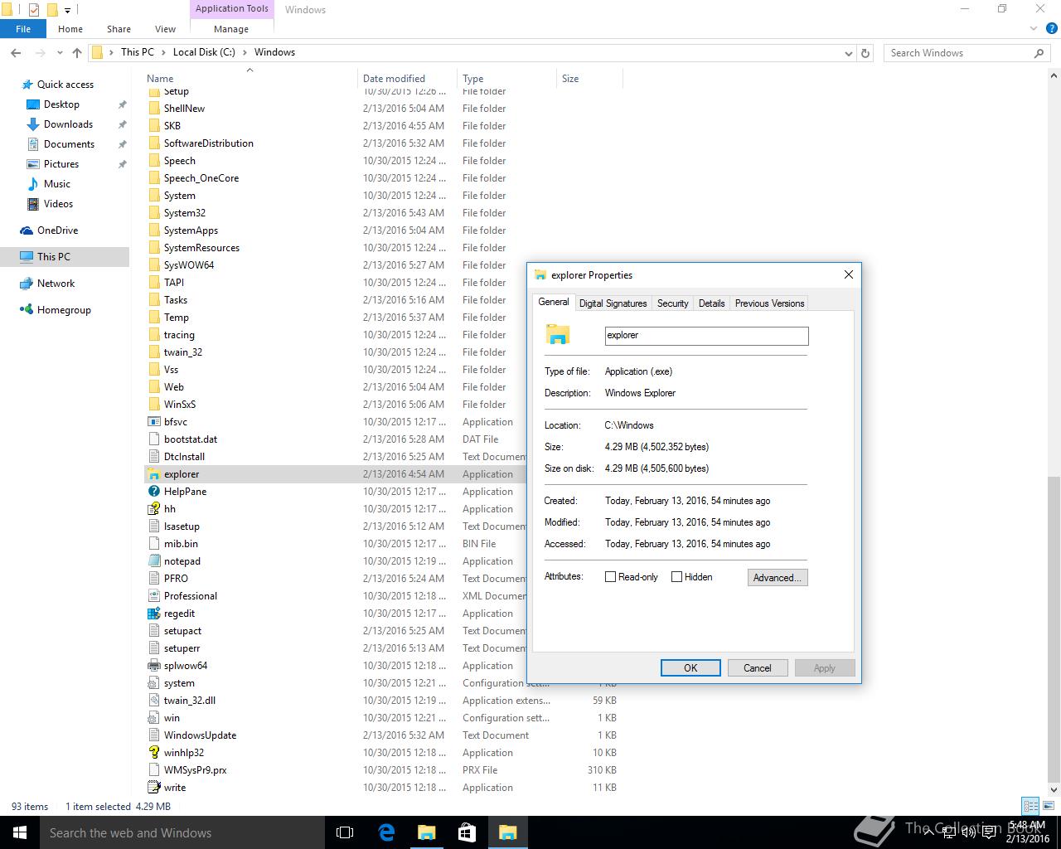Click the file name field in Properties

coord(706,335)
